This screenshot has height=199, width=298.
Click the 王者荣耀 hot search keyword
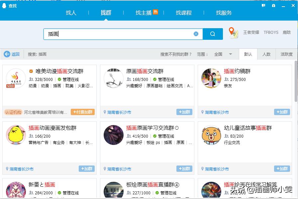tap(250, 32)
